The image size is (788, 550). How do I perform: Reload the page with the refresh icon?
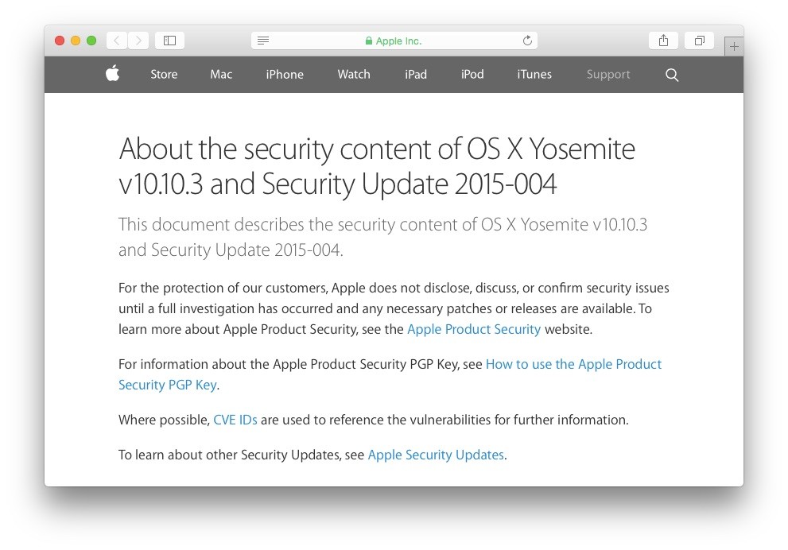(526, 41)
